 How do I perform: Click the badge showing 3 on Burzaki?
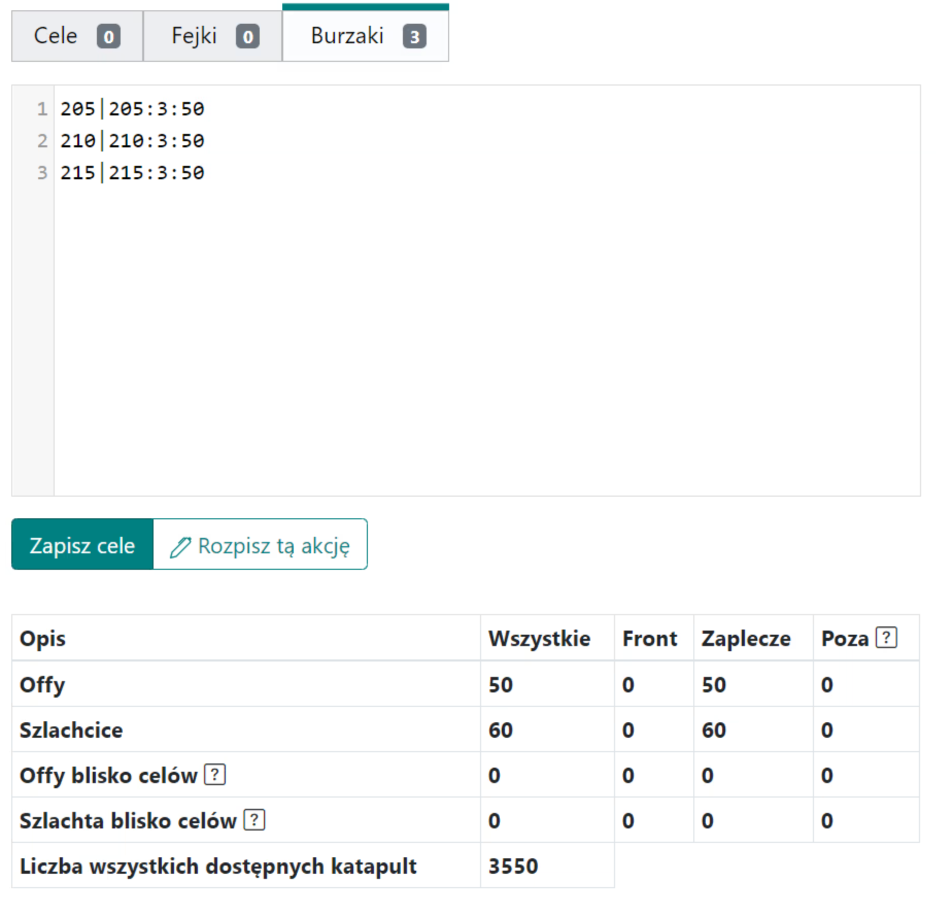(414, 37)
